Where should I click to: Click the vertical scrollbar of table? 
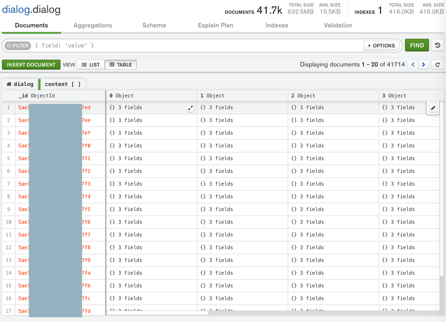(x=442, y=188)
